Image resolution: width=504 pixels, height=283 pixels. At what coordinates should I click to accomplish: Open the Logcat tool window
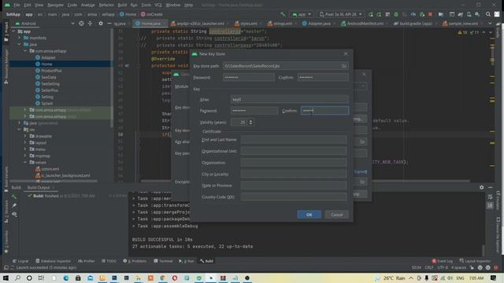[x=20, y=261]
